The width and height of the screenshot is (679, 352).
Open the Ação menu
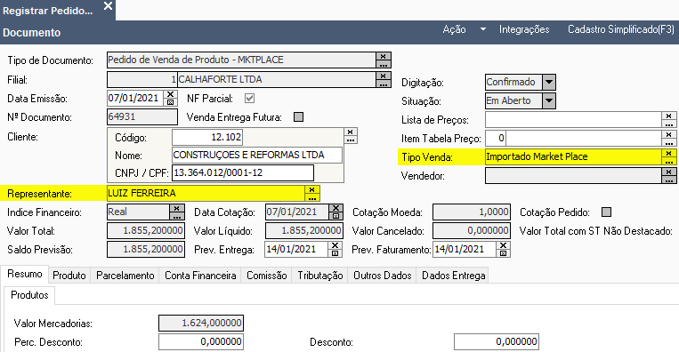click(x=454, y=29)
